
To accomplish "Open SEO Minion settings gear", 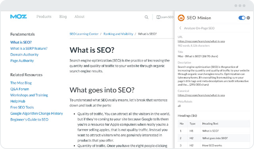I will pyautogui.click(x=248, y=18).
